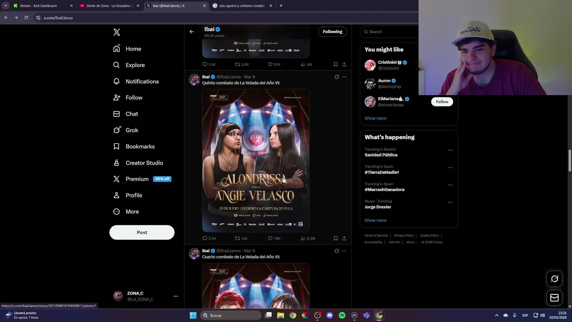This screenshot has height=322, width=572.
Task: Click the Post button
Action: coord(142,233)
